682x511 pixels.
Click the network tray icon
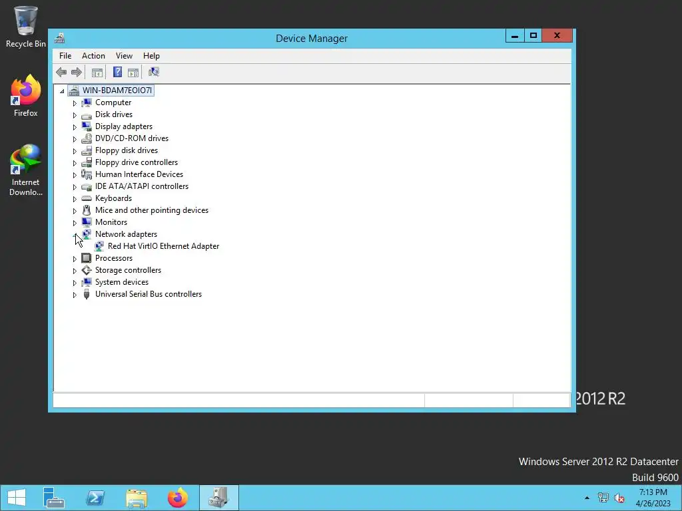coord(603,498)
